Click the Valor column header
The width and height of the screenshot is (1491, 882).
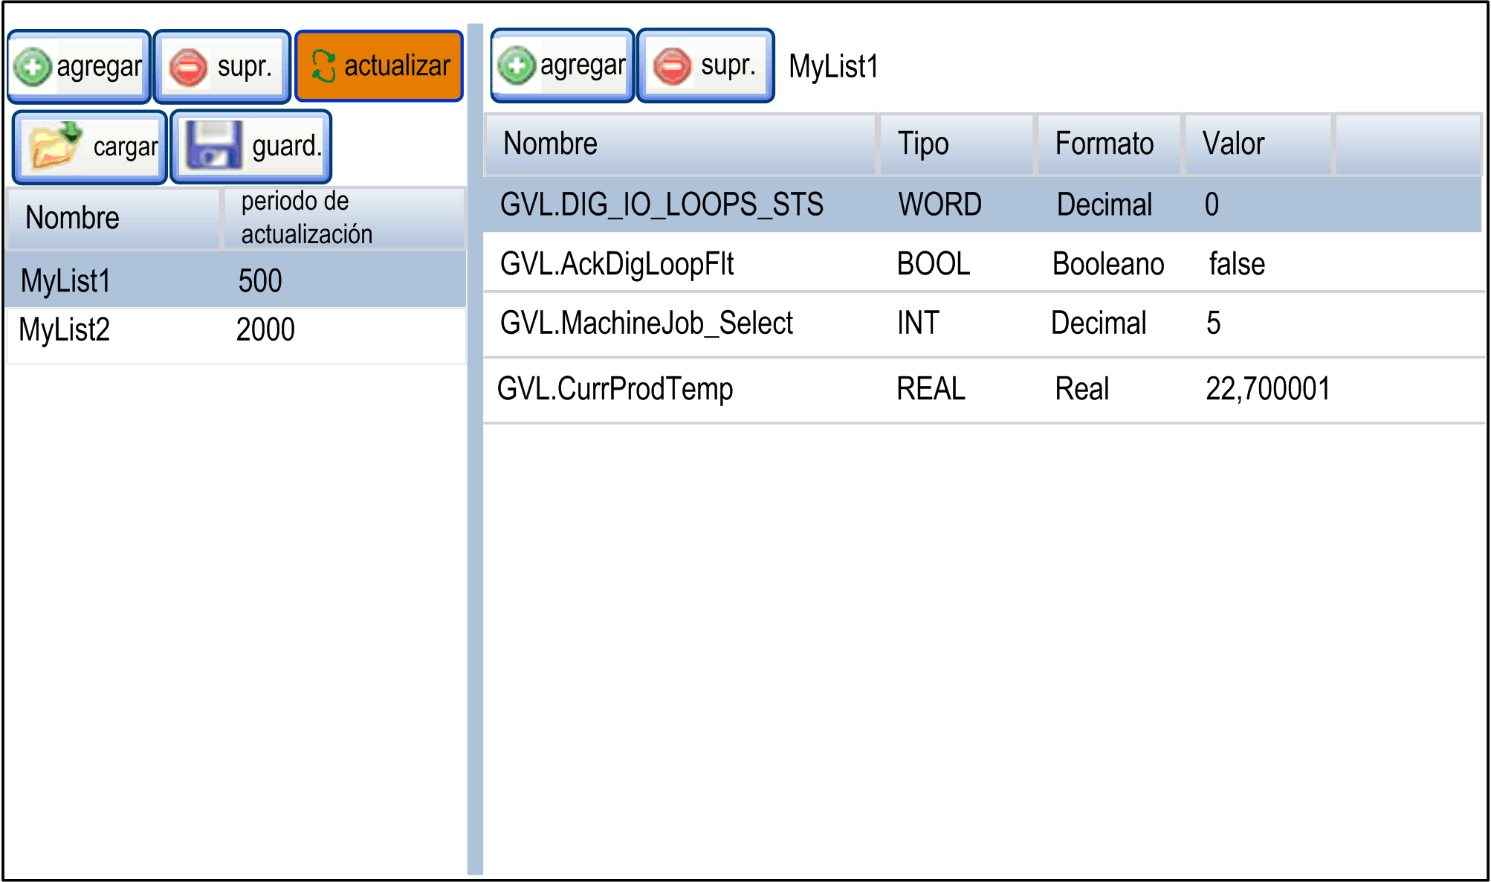pyautogui.click(x=1234, y=144)
